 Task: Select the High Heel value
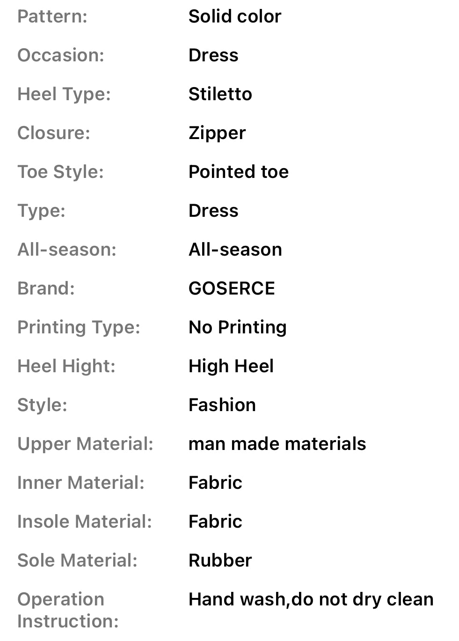pos(231,366)
